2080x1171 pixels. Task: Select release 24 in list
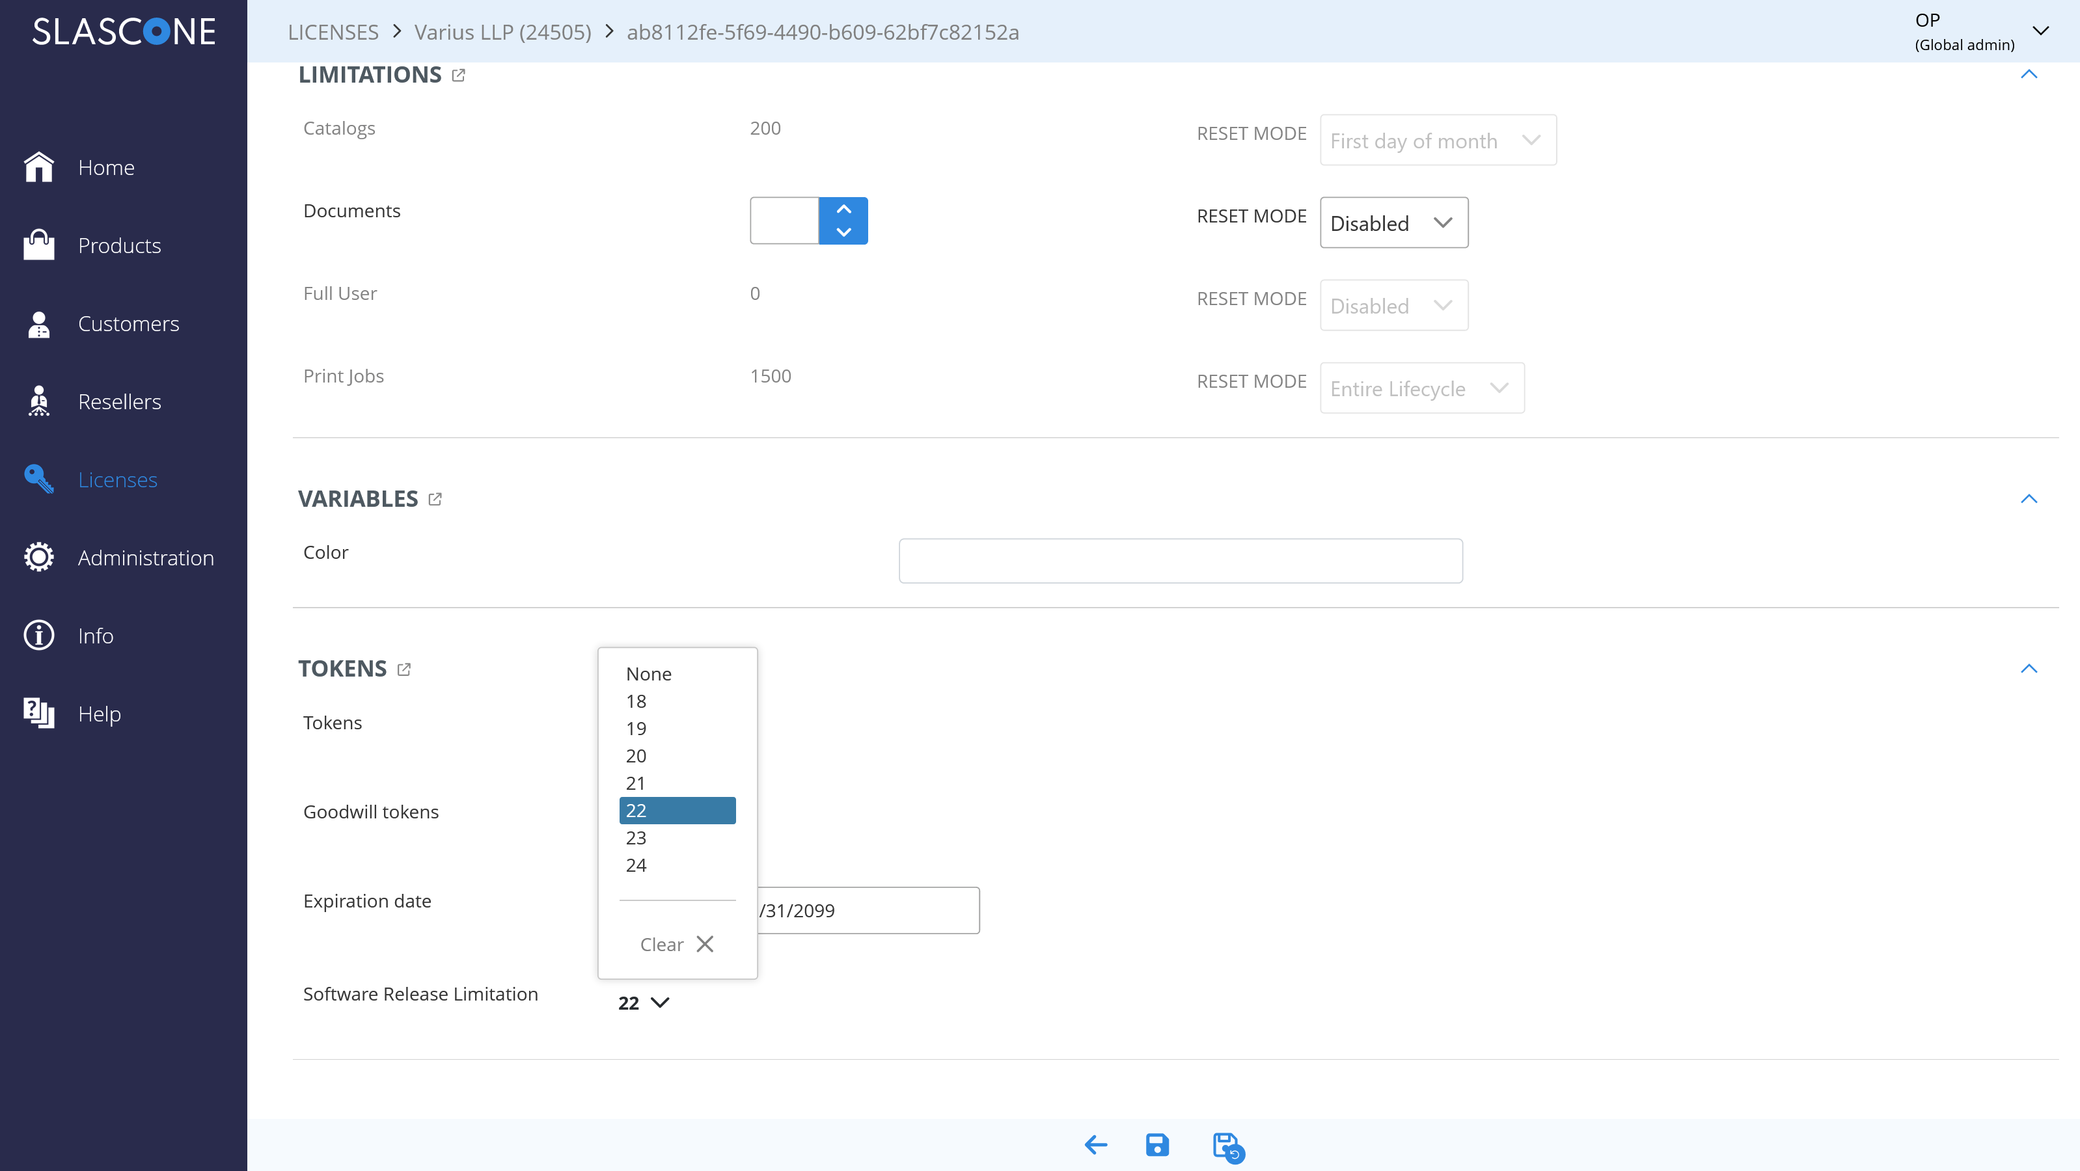click(677, 865)
